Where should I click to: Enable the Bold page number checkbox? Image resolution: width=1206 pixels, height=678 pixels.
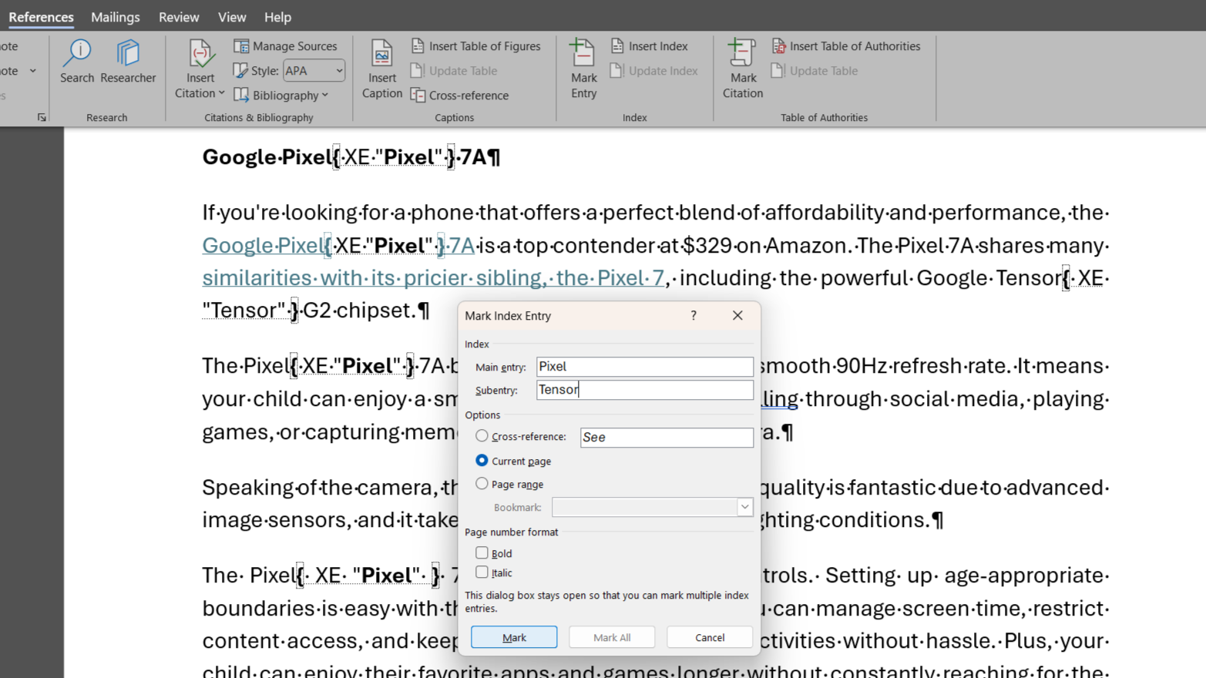(x=482, y=552)
